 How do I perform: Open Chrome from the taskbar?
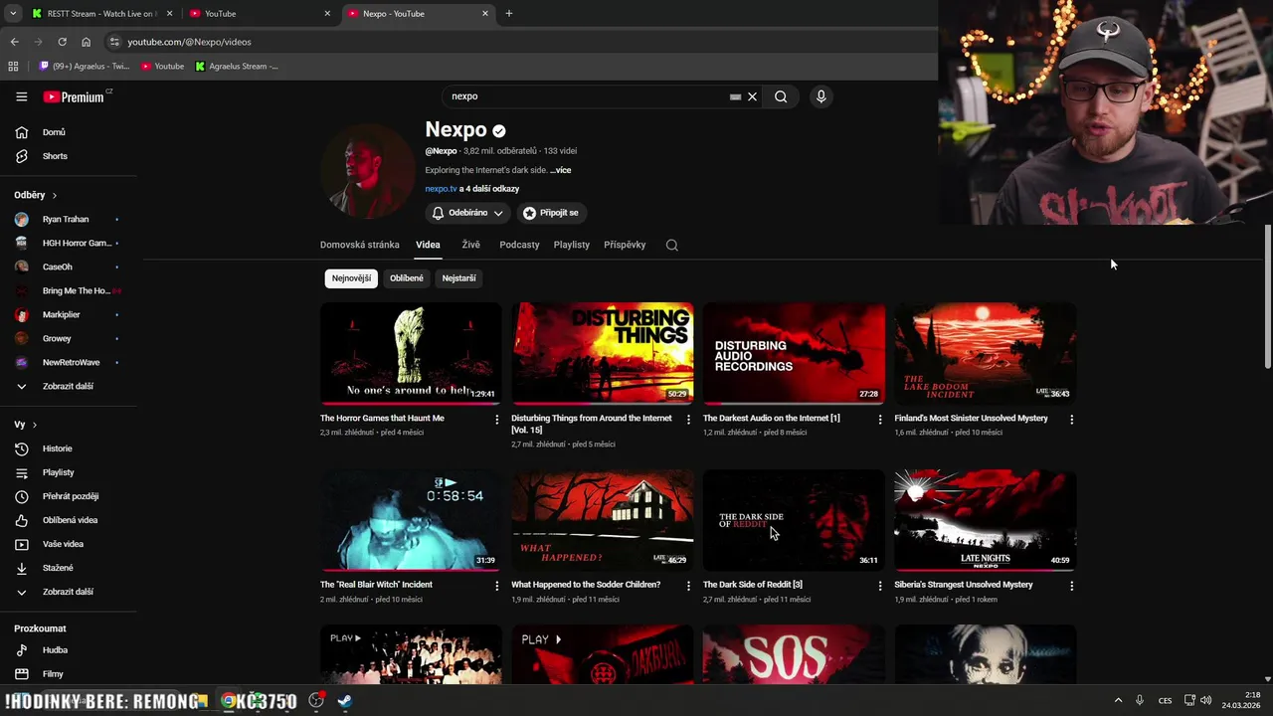point(228,701)
